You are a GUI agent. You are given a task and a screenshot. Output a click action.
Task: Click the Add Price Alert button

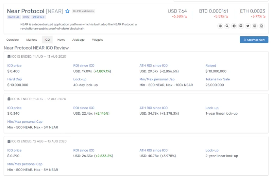(254, 40)
